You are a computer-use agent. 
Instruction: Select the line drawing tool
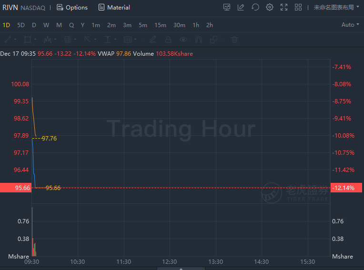[x=8, y=40]
